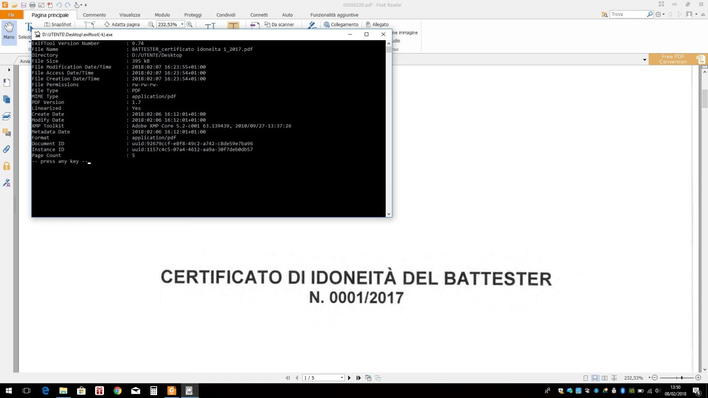The height and width of the screenshot is (398, 708).
Task: Select the Mano hand tool
Action: pos(9,31)
